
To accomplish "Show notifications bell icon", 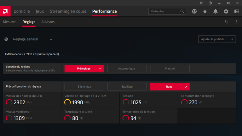I will [216, 11].
